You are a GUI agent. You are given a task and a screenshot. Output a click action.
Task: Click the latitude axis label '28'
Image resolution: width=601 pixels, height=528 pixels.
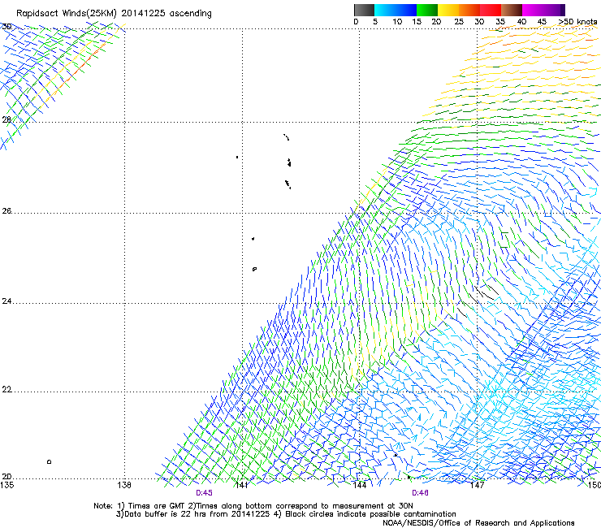[x=6, y=119]
